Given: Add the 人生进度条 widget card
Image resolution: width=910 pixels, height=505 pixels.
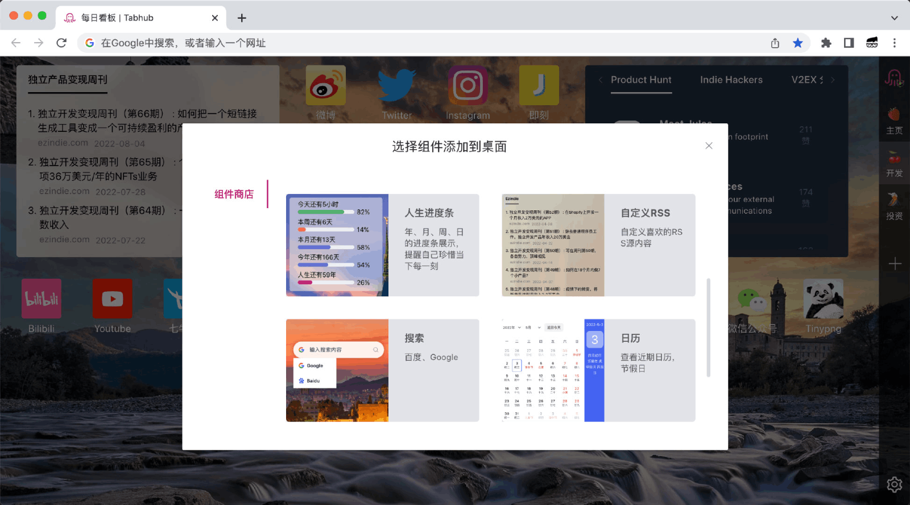Looking at the screenshot, I should (382, 245).
